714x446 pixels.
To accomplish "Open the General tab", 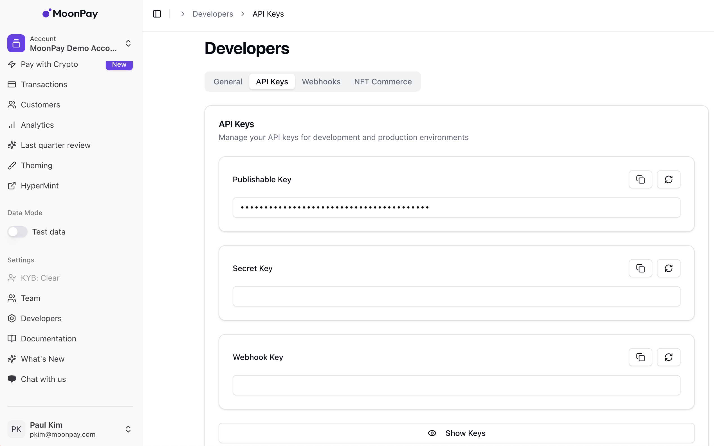I will [228, 82].
